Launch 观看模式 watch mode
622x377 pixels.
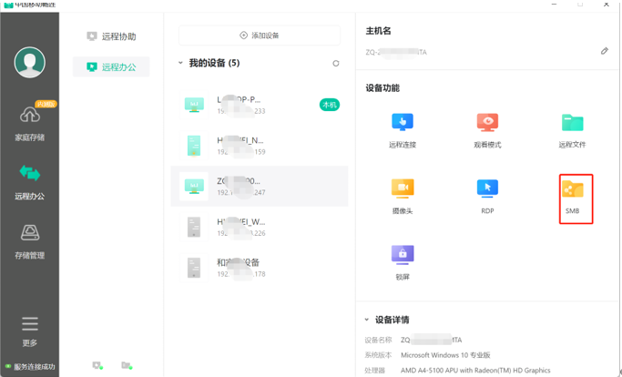(487, 124)
